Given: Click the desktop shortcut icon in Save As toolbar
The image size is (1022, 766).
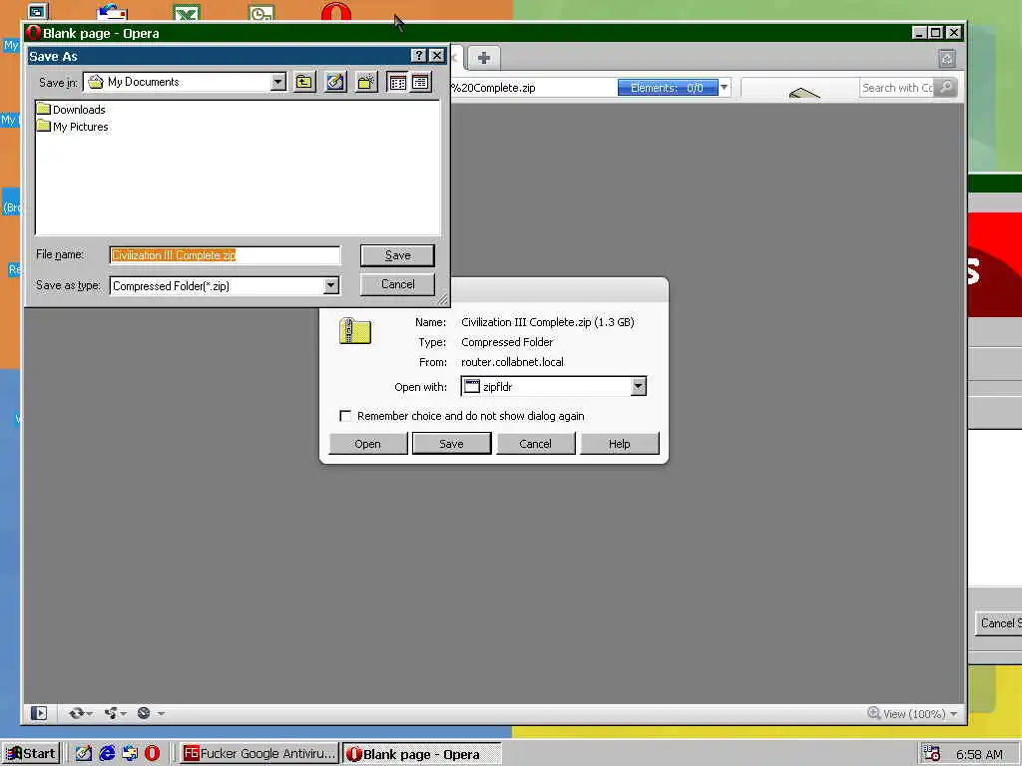Looking at the screenshot, I should 335,82.
